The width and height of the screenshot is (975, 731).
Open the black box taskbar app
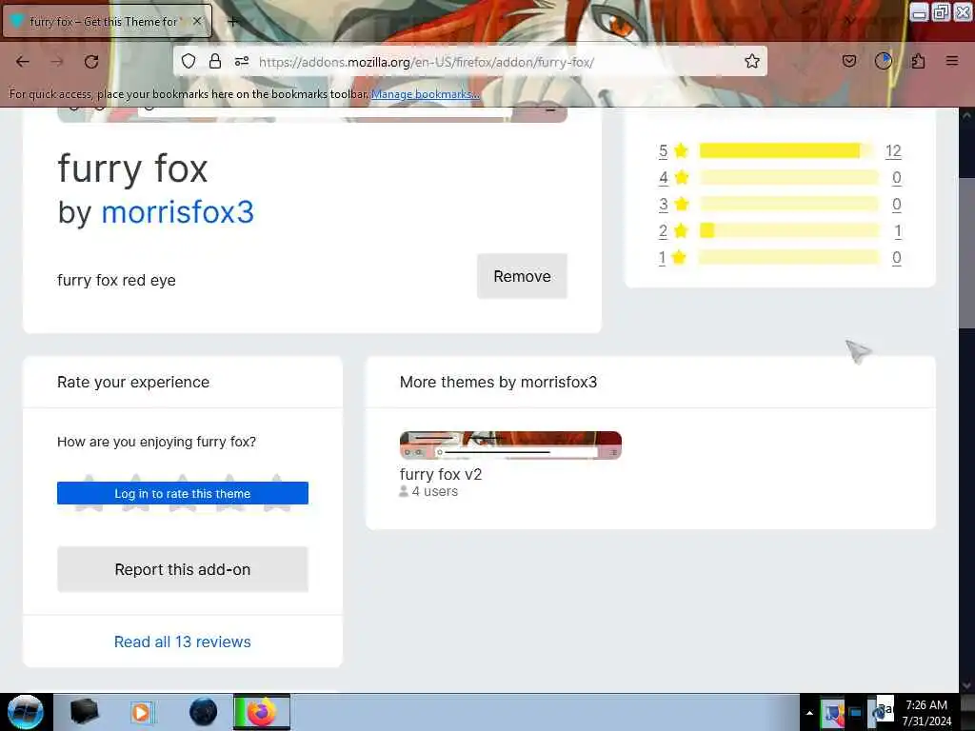pos(84,712)
